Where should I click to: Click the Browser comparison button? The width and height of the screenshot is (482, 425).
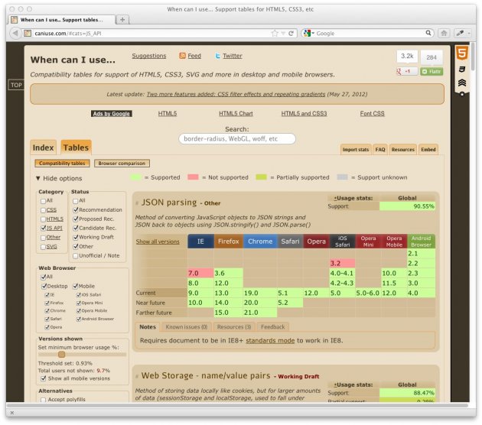click(122, 164)
